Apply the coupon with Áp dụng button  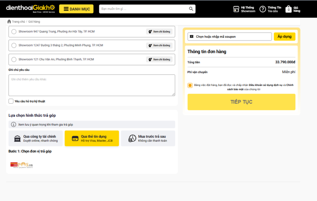click(284, 37)
